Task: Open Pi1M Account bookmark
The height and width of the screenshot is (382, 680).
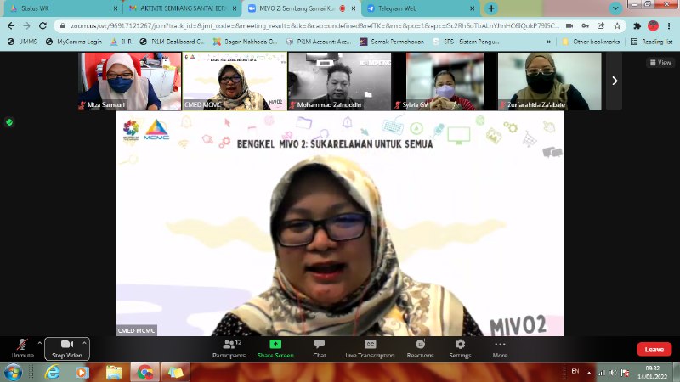Action: [x=319, y=42]
